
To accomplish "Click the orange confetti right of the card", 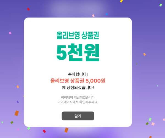I will click(x=145, y=54).
